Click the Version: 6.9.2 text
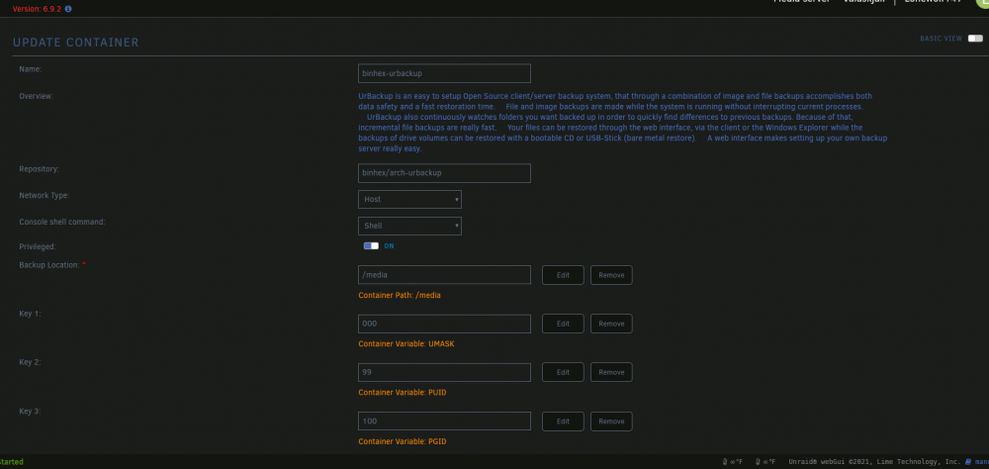Image resolution: width=989 pixels, height=469 pixels. pos(37,10)
